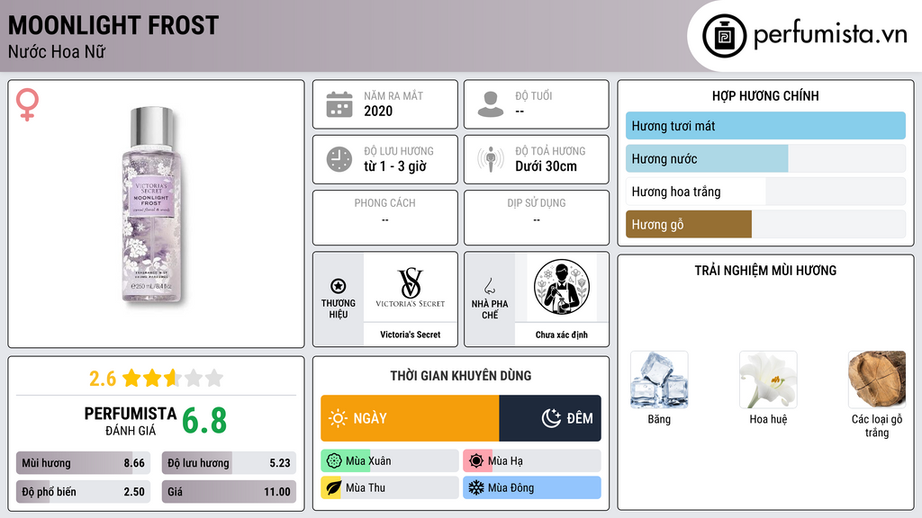Click the star badge icon above Thương hiệu
The width and height of the screenshot is (922, 518).
point(339,286)
